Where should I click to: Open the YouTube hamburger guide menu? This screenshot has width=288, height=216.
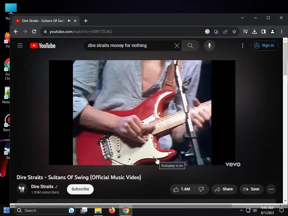pyautogui.click(x=20, y=45)
